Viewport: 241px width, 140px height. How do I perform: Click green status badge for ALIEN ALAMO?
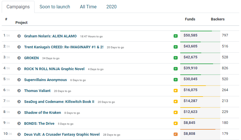[x=176, y=36]
